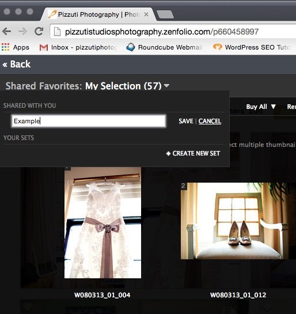Click the browser back arrow icon
Screen dimensions: 296x314
click(x=7, y=32)
